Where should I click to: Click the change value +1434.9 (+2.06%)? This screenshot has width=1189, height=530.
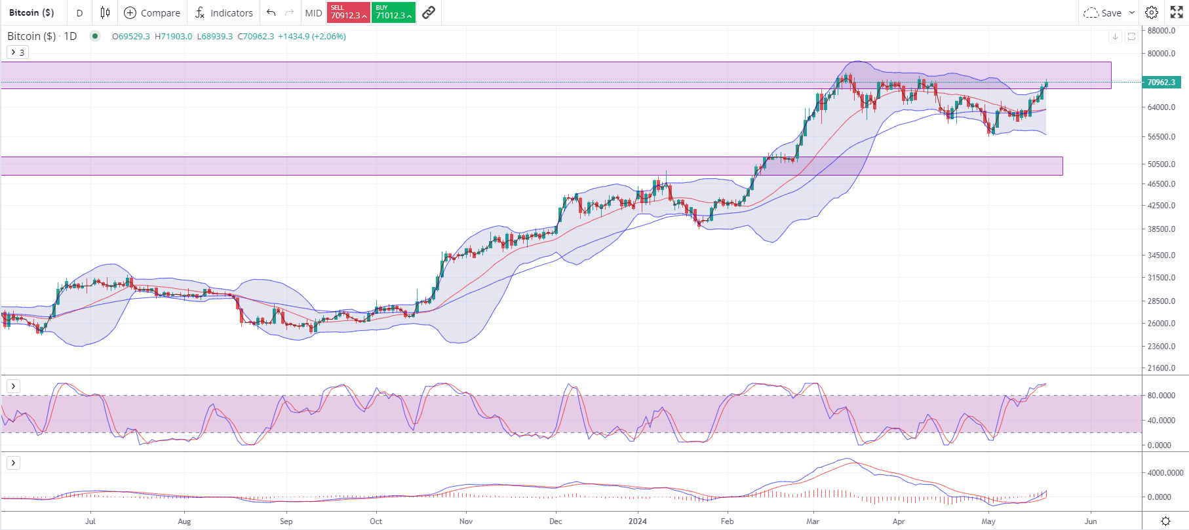point(312,36)
